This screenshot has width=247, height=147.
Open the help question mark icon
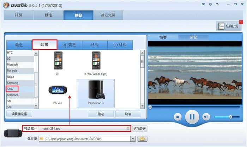(218, 4)
